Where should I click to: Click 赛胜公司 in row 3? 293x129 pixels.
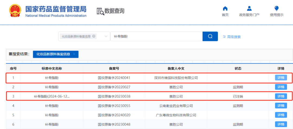(x=176, y=96)
